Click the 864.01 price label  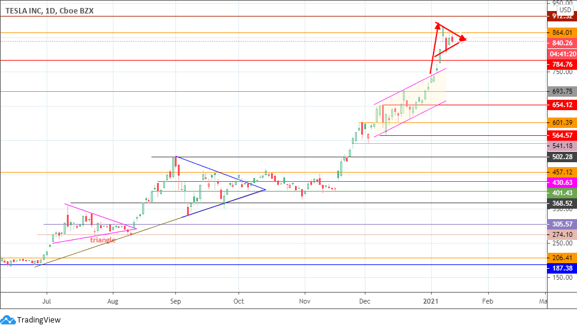(x=562, y=32)
